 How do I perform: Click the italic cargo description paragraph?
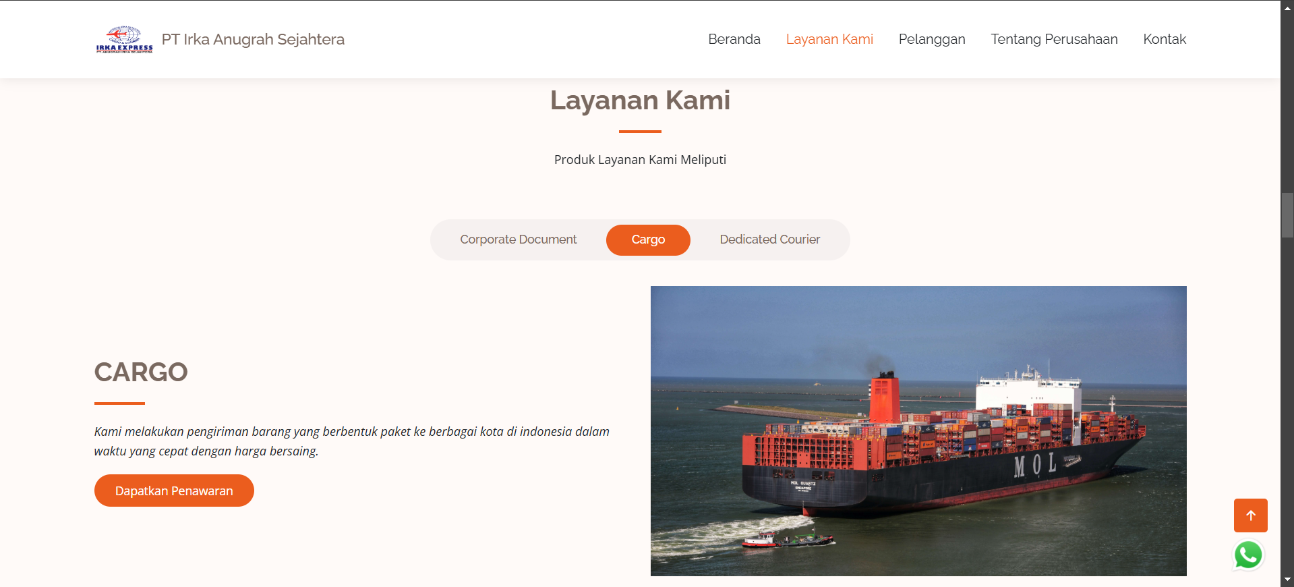pos(351,441)
